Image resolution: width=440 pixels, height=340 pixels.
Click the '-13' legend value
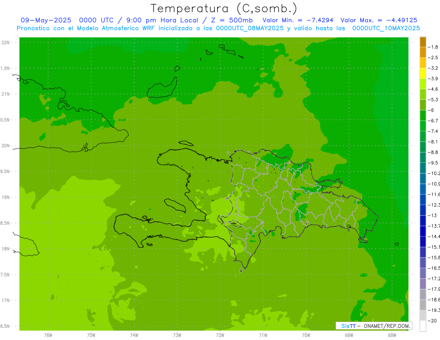(x=433, y=215)
